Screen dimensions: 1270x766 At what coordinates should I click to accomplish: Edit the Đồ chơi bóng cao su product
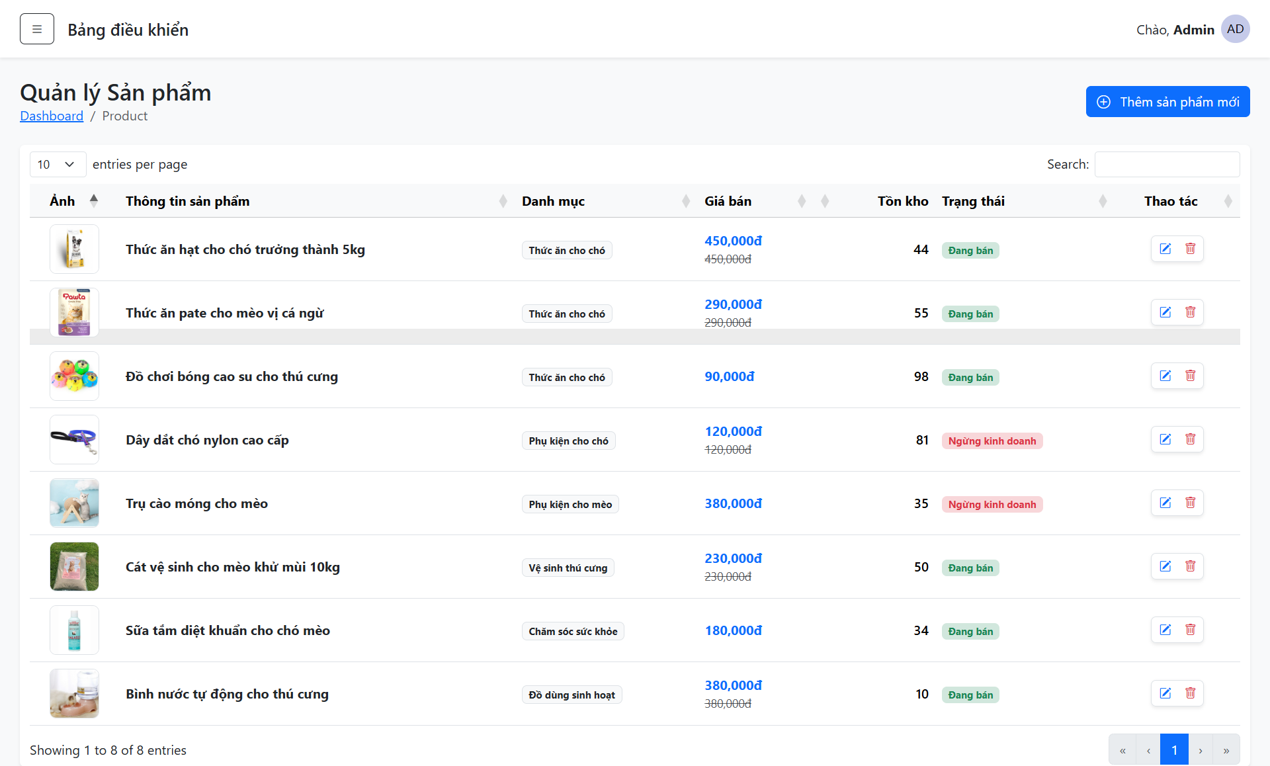1165,376
